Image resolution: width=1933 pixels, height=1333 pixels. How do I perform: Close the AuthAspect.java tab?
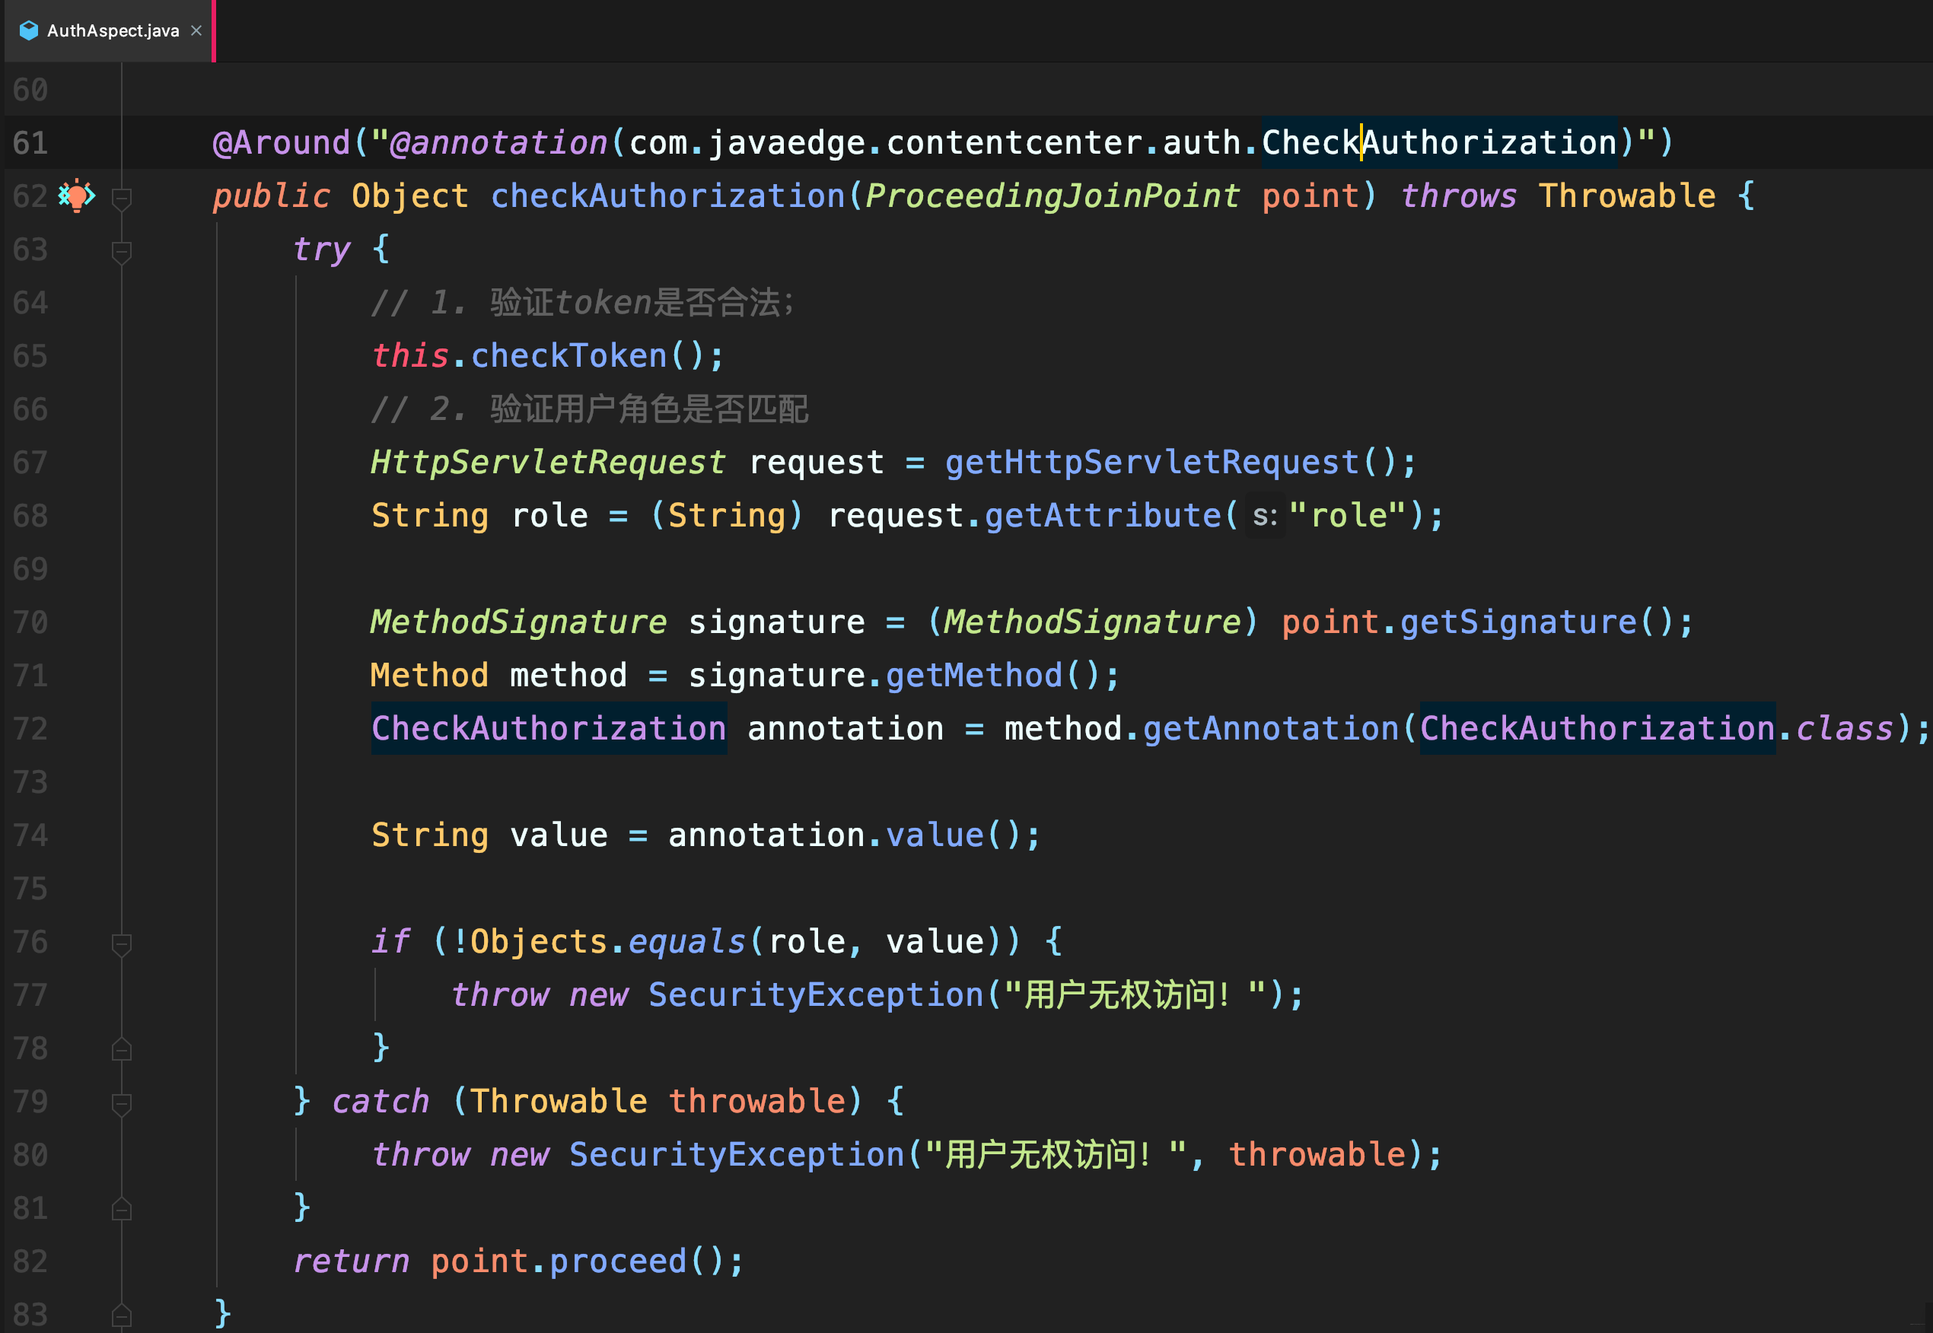196,31
